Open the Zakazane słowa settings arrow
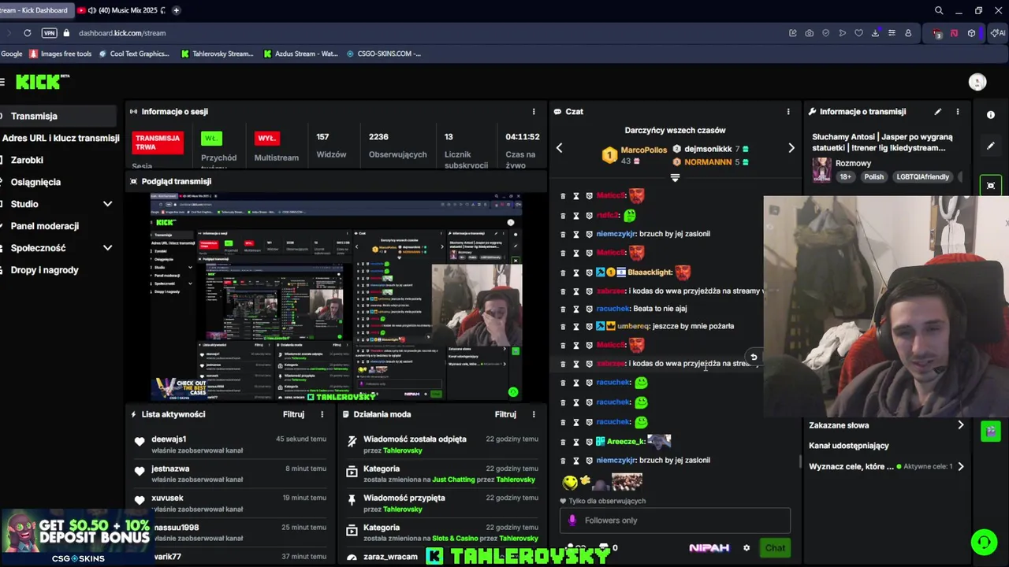This screenshot has height=567, width=1009. pos(960,425)
